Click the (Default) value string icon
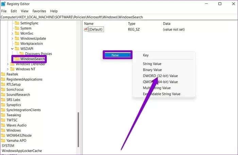 [x=86, y=29]
